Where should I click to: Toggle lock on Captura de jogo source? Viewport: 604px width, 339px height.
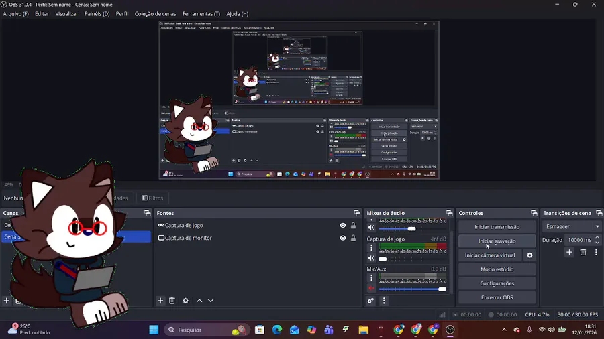point(353,226)
